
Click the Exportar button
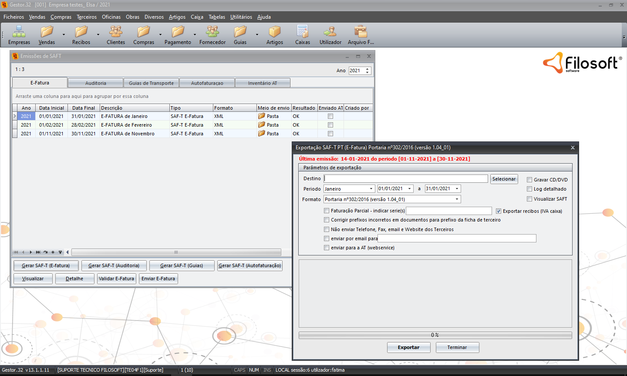[408, 347]
